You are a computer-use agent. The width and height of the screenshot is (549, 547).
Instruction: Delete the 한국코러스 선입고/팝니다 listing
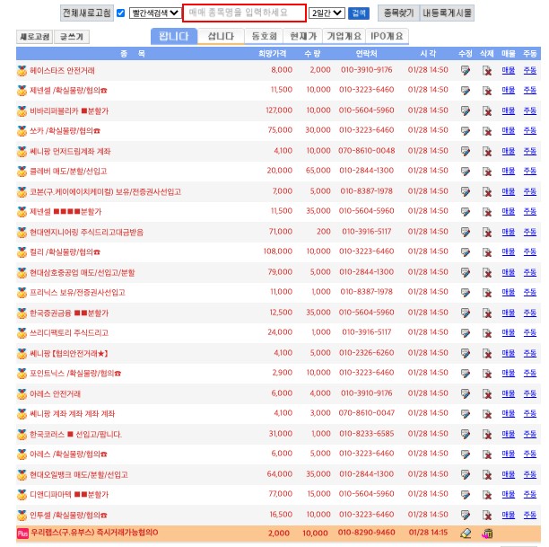pos(487,435)
